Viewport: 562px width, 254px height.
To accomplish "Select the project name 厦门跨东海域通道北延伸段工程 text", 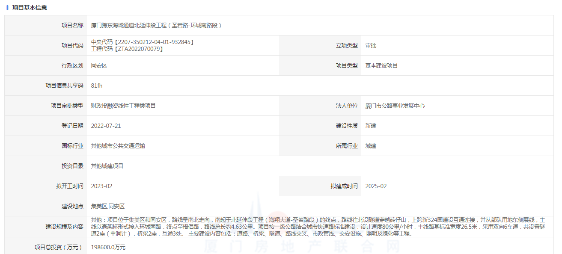I will [x=157, y=25].
